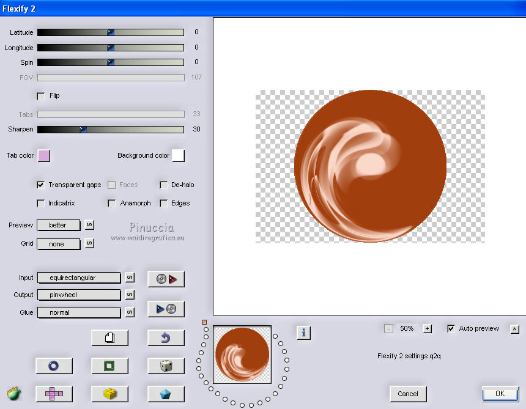Open the Input projection dropdown equirectangular

79,278
